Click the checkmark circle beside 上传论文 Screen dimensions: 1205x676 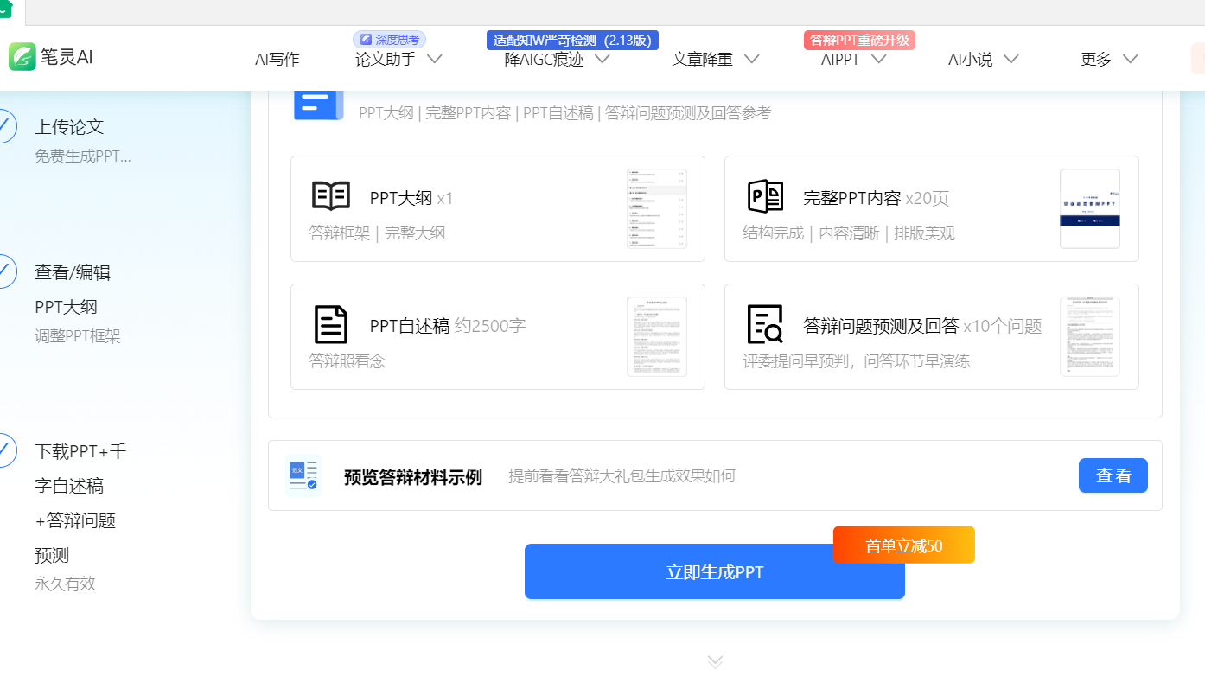pos(3,126)
